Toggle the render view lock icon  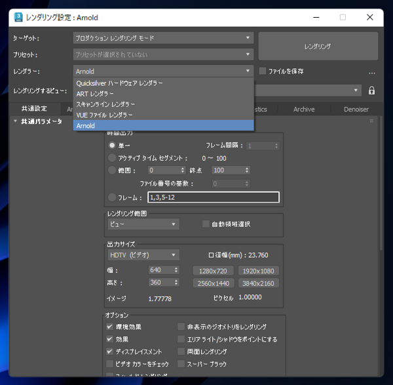coord(371,91)
